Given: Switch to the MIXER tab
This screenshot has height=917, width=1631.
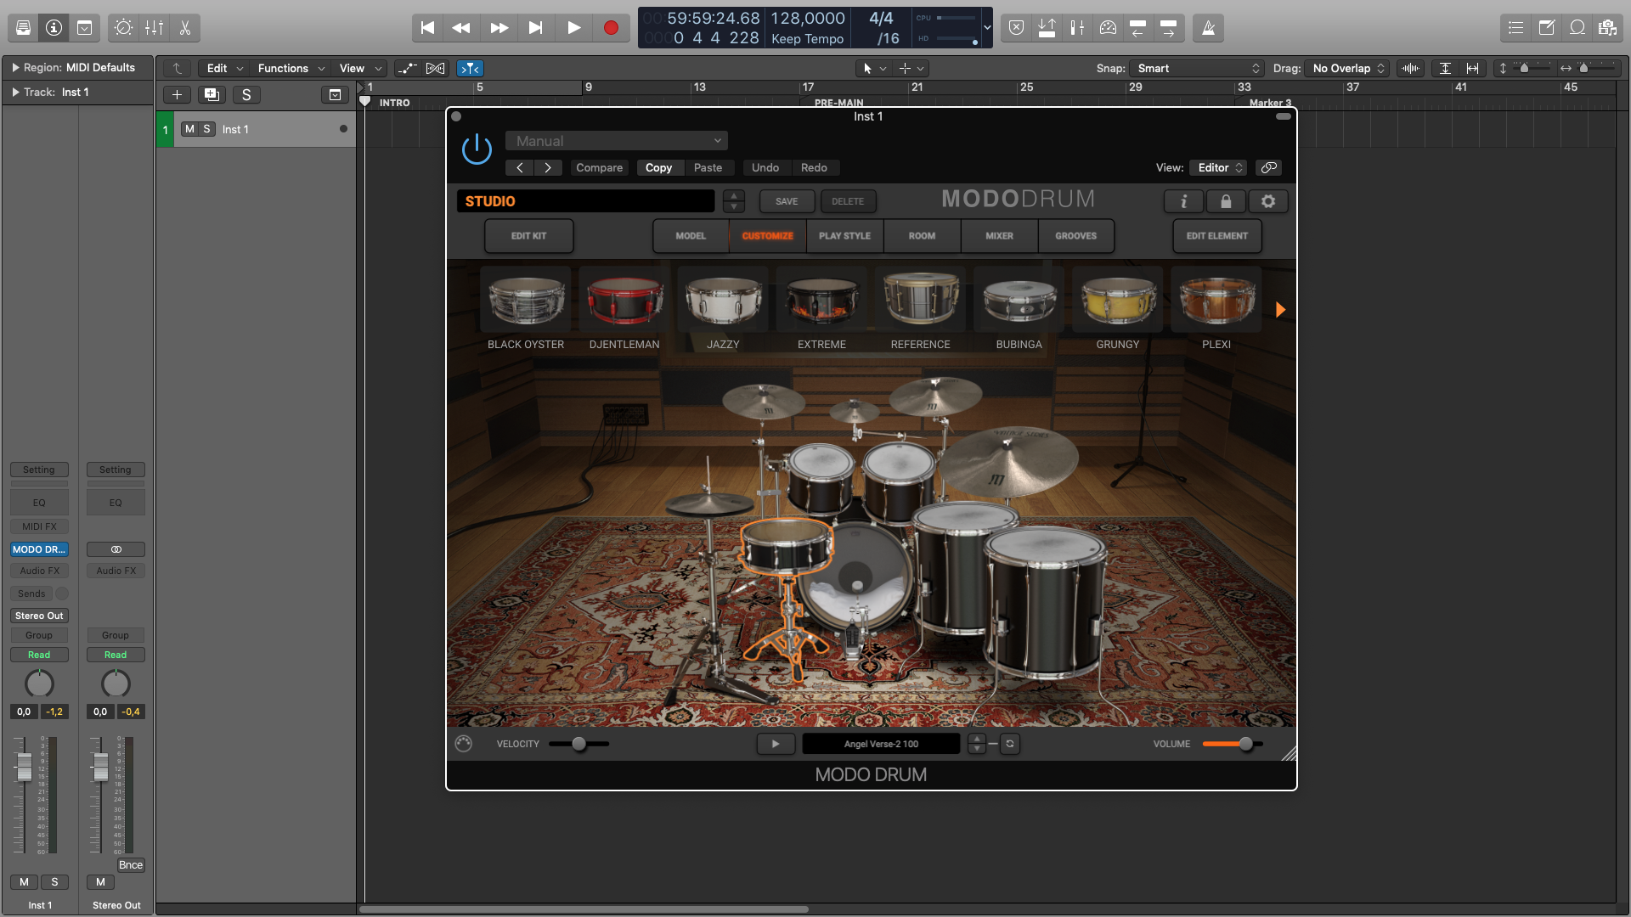Looking at the screenshot, I should point(999,236).
